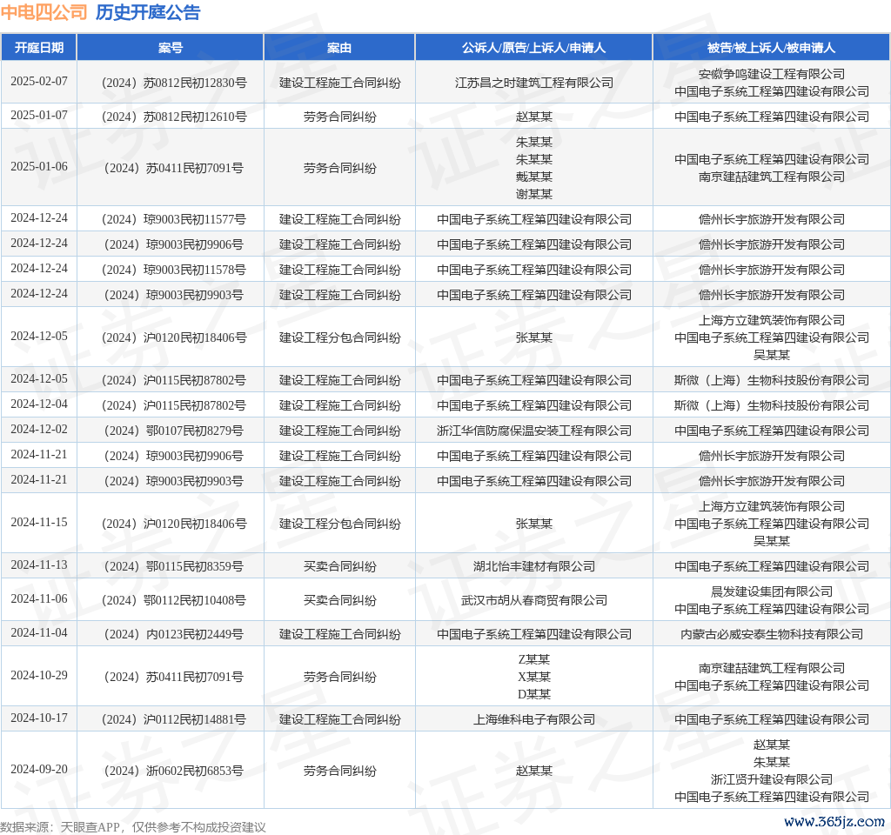891x835 pixels.
Task: Click case number (2024)苏0812民初12830号
Action: coord(173,83)
